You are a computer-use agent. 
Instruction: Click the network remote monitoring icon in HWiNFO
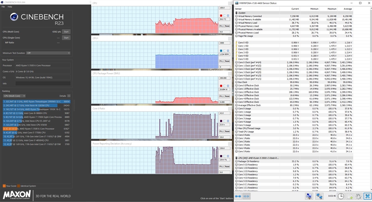pyautogui.click(x=319, y=196)
